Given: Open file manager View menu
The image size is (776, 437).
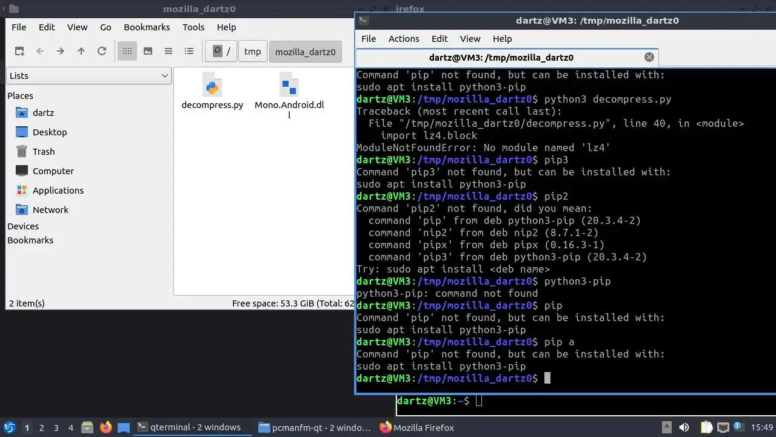Looking at the screenshot, I should point(77,27).
